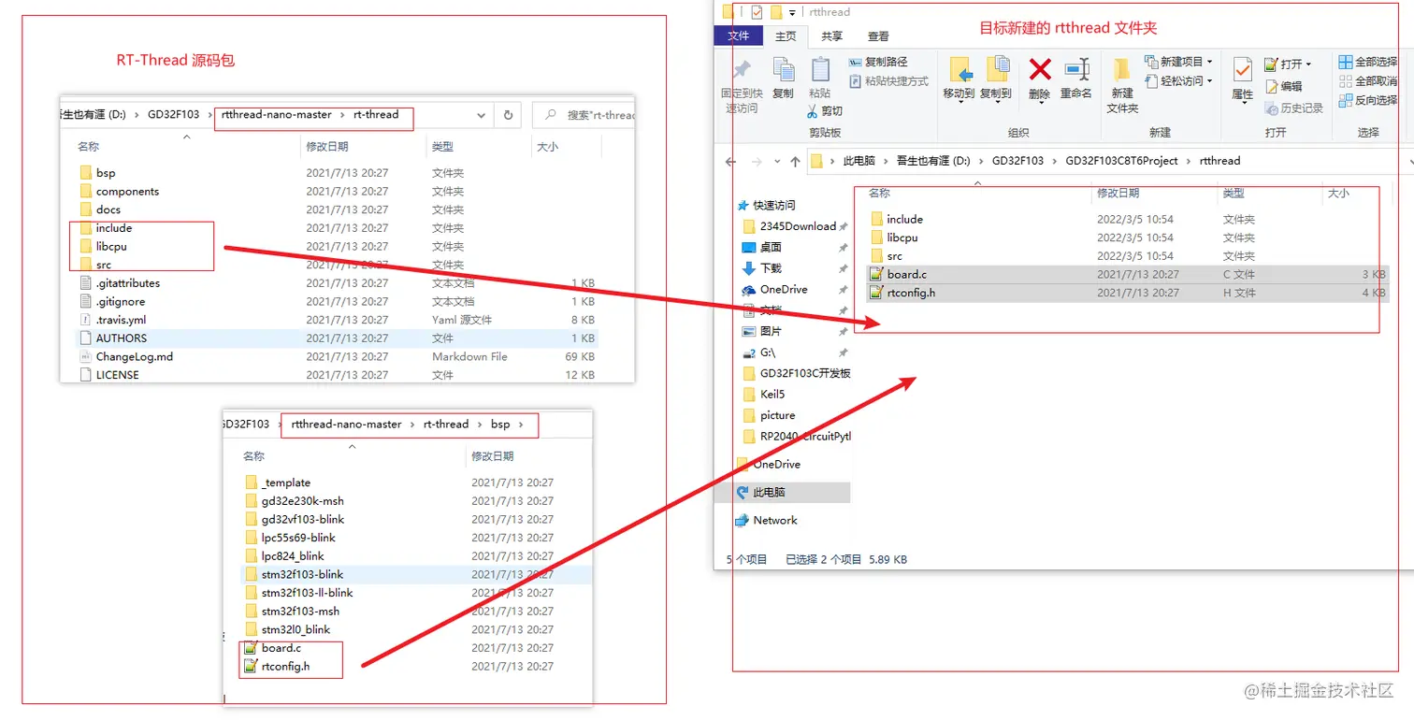
Task: Click the 吾生也有涯 (D:) breadcrumb in the rtthread window
Action: pos(931,161)
